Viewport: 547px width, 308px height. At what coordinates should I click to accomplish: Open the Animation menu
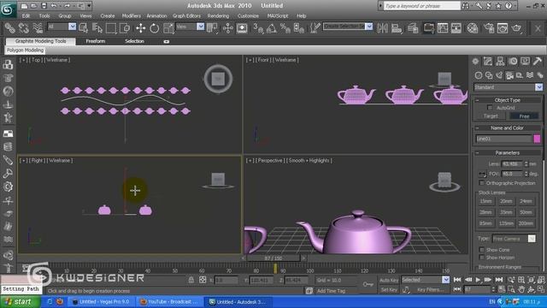pyautogui.click(x=156, y=15)
